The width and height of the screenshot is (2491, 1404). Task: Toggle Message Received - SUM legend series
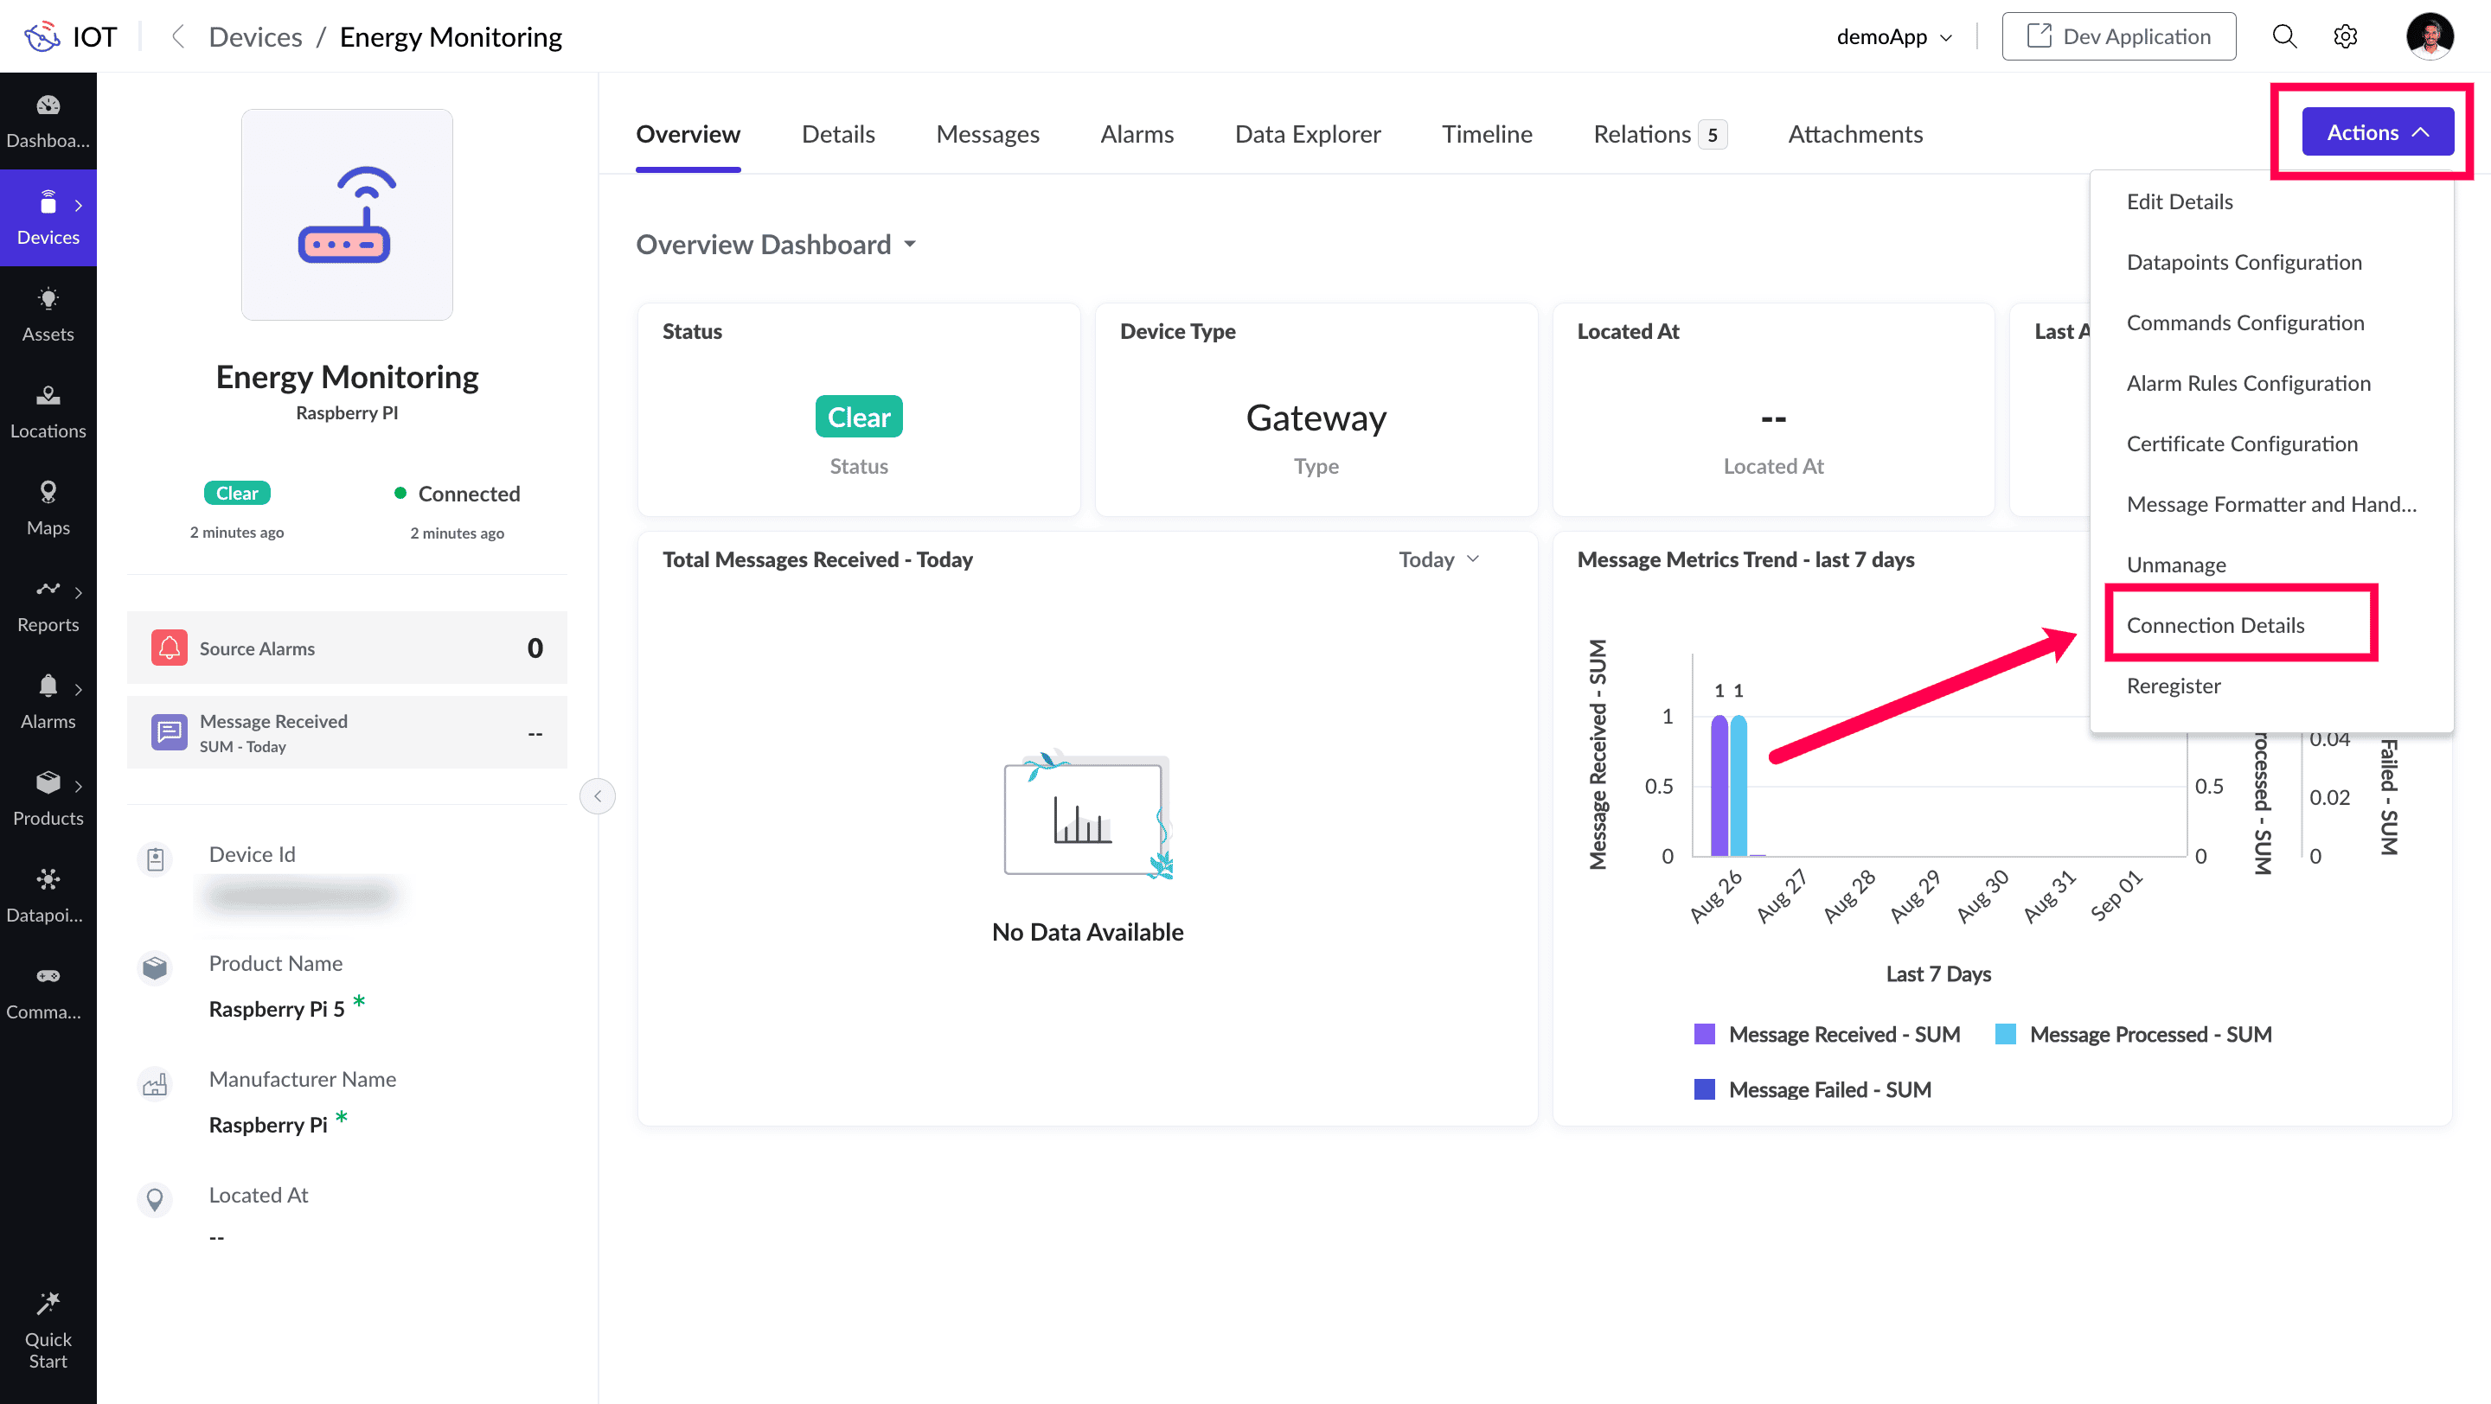tap(1827, 1034)
